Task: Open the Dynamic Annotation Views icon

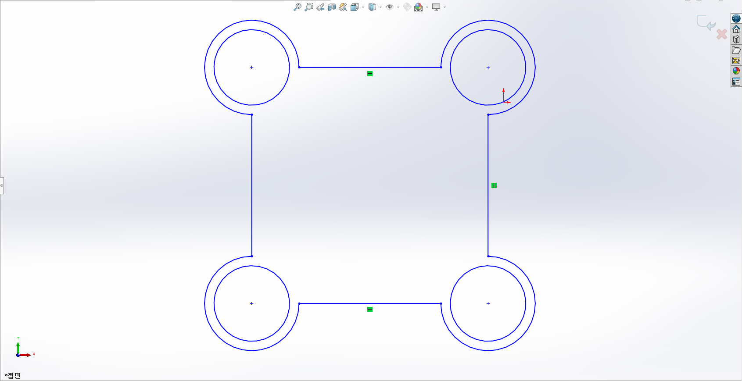Action: tap(343, 7)
